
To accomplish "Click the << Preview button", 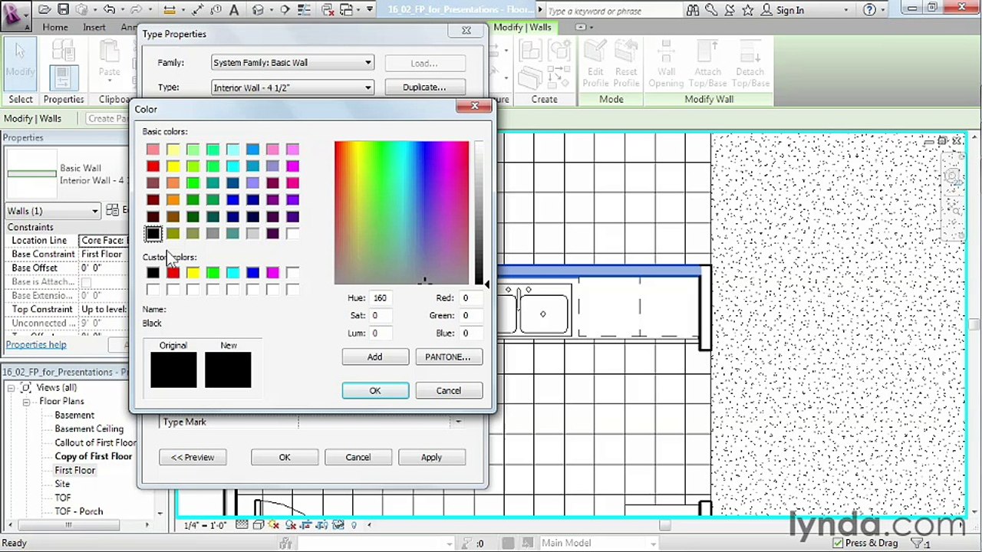I will coord(193,457).
